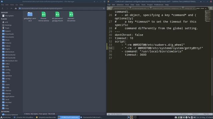Open openbox bookmark in sidebar
Screen dimensions: 213x119
point(7,76)
